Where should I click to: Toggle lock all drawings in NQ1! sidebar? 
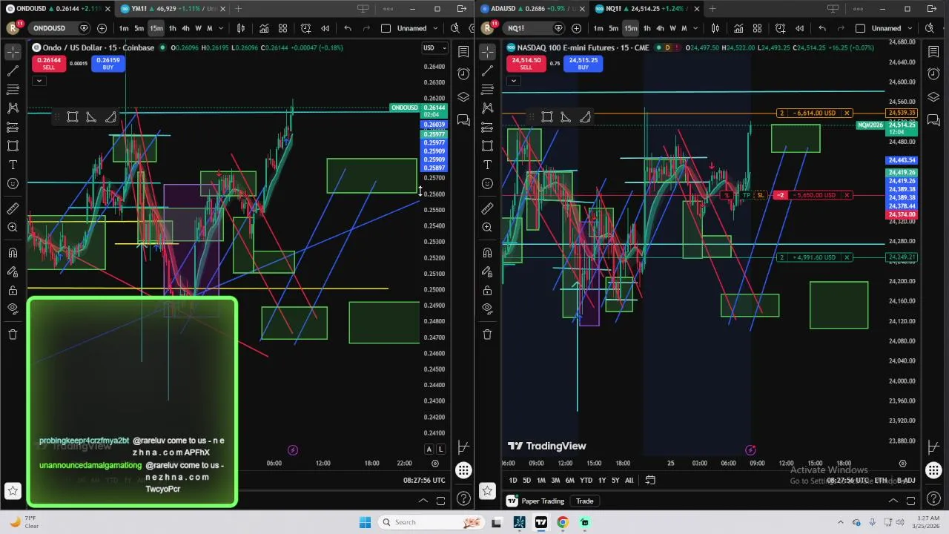tap(487, 290)
